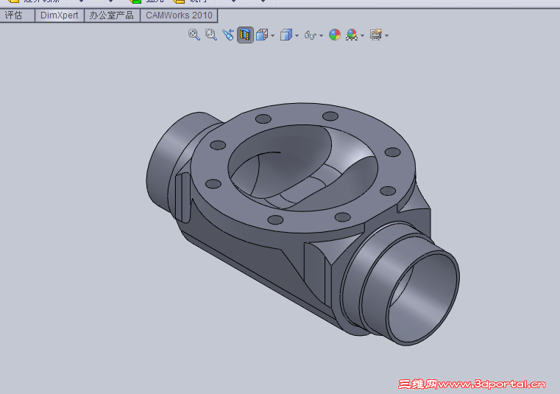Click the View Orientation cube icon
The image size is (560, 394).
click(262, 35)
